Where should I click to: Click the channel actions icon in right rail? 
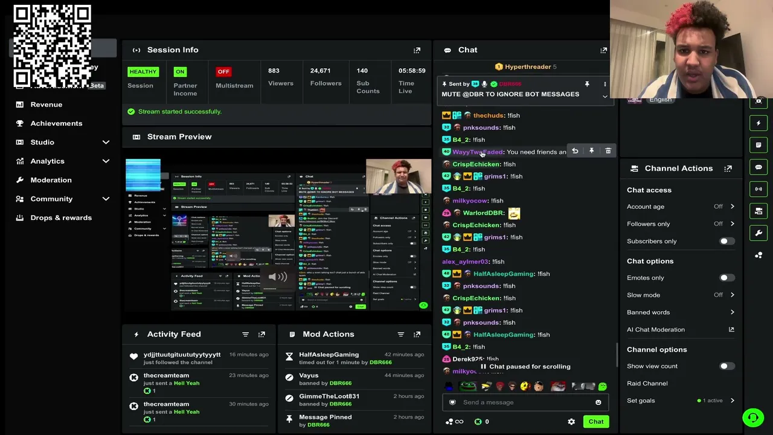click(x=759, y=211)
